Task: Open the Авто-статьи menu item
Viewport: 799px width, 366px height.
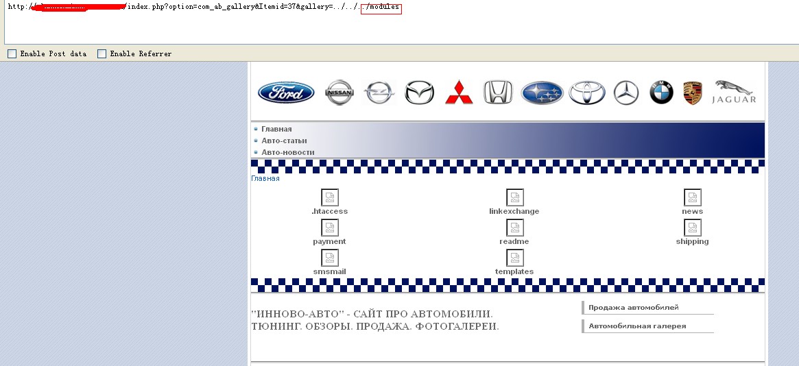Action: point(285,141)
